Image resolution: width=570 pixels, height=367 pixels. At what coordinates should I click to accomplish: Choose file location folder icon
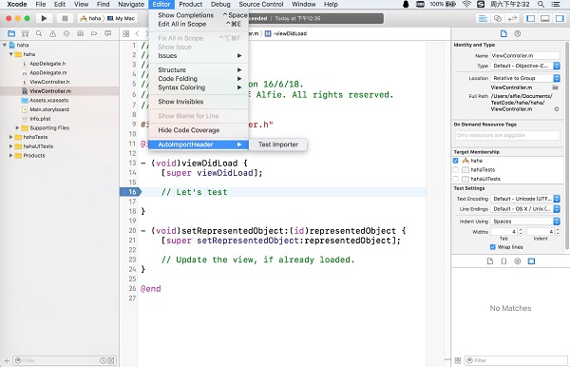click(555, 87)
